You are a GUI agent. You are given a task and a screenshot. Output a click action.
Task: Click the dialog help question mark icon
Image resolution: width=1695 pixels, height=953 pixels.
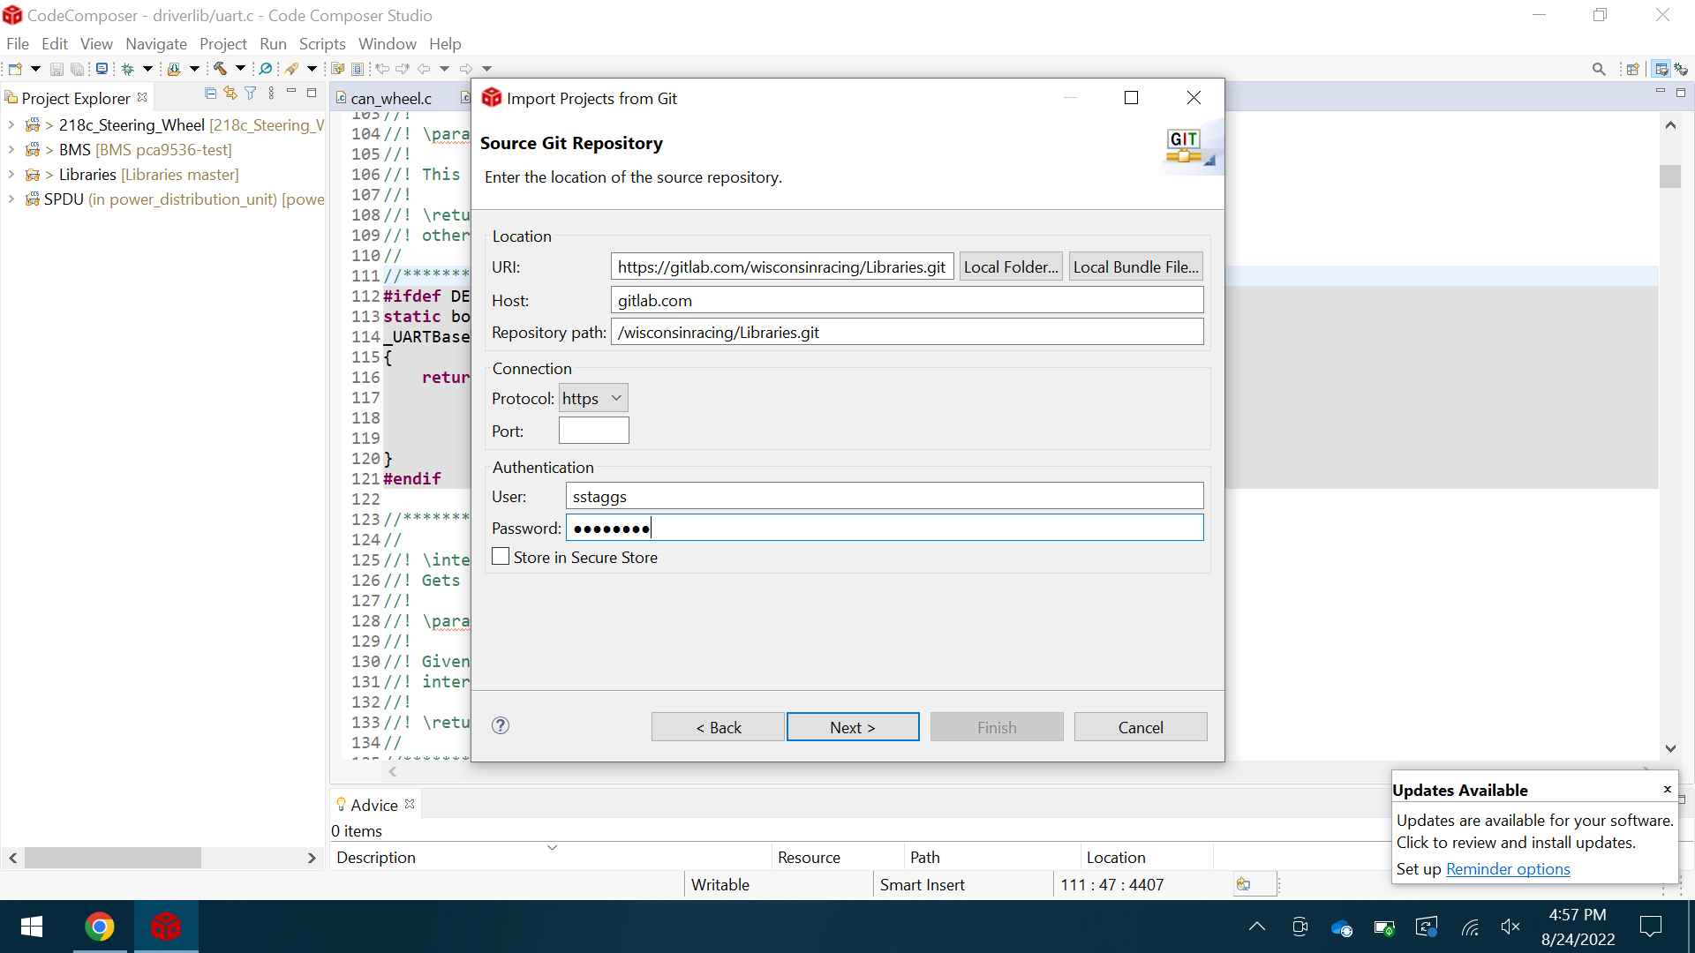pyautogui.click(x=501, y=725)
